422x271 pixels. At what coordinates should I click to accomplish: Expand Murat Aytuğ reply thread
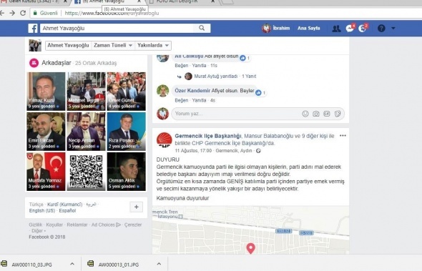click(225, 77)
